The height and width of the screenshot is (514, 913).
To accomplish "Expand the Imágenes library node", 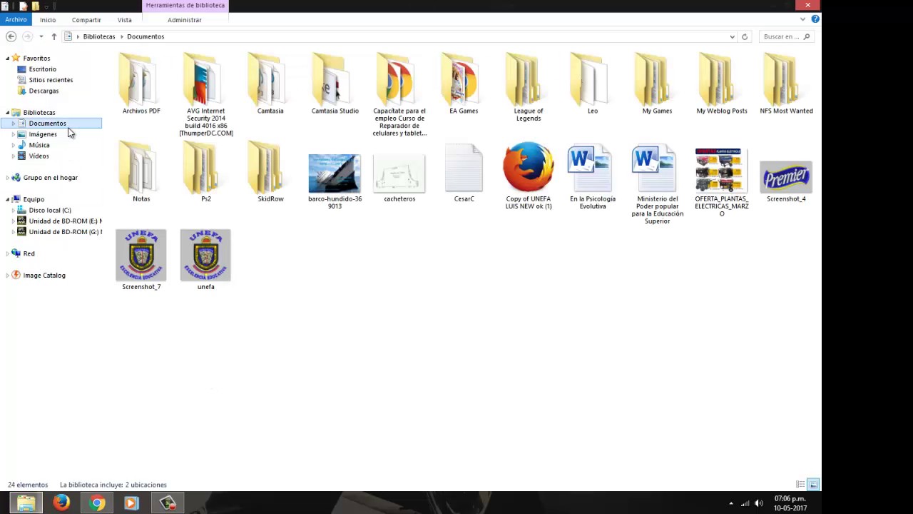I will 13,134.
